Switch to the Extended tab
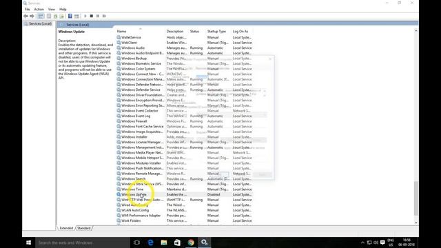441x248 pixels. point(66,228)
